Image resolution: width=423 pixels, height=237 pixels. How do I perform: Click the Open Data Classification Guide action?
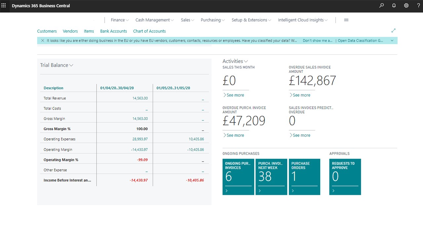tap(360, 40)
